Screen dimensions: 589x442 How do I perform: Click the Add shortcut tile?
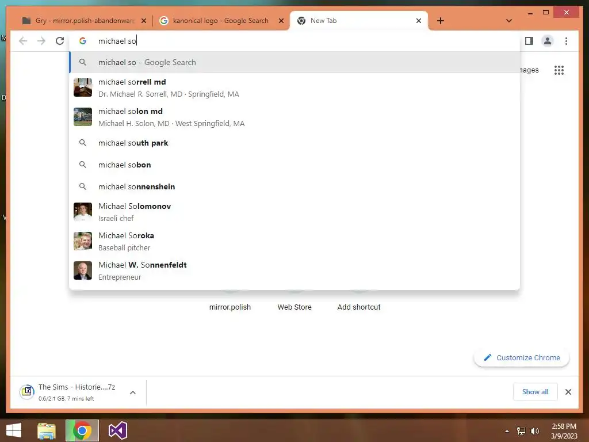359,307
